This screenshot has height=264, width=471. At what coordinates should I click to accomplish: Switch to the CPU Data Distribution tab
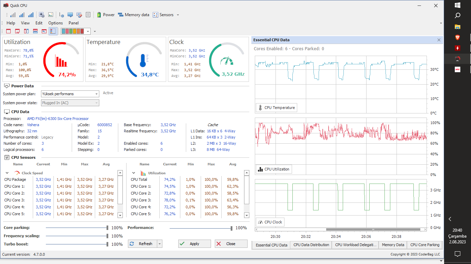[311, 245]
